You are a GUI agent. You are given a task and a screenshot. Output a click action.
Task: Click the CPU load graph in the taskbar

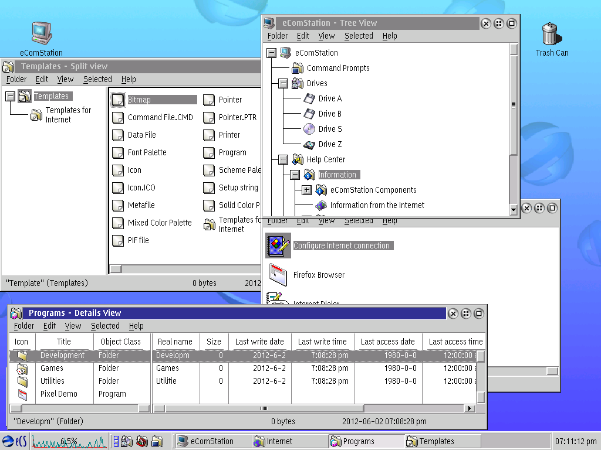tap(69, 441)
